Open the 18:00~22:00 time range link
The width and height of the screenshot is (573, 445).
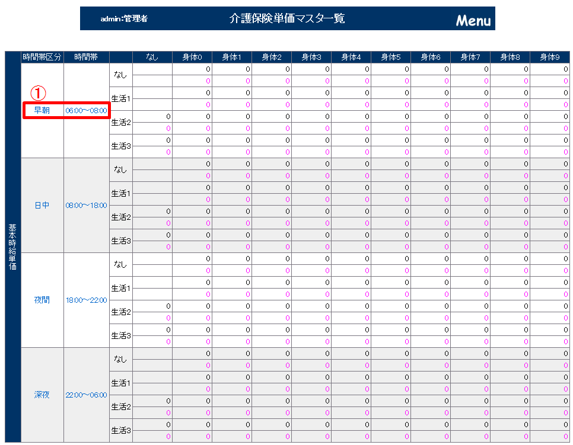click(x=86, y=300)
